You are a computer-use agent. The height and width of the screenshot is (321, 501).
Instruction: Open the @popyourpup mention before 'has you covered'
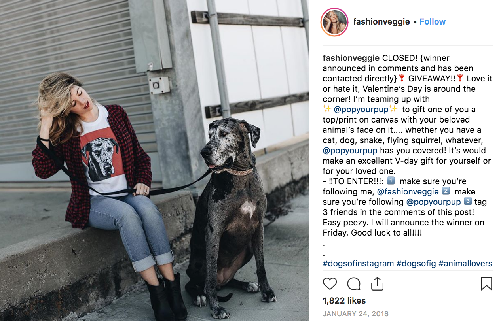tap(350, 151)
